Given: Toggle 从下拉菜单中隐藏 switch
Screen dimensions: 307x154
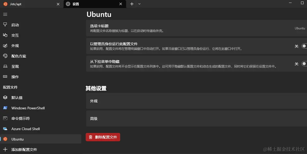Looking at the screenshot, I should pos(304,64).
